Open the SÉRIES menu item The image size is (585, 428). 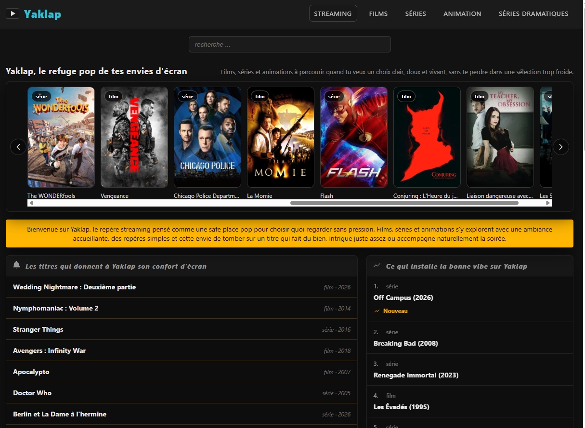pos(416,13)
